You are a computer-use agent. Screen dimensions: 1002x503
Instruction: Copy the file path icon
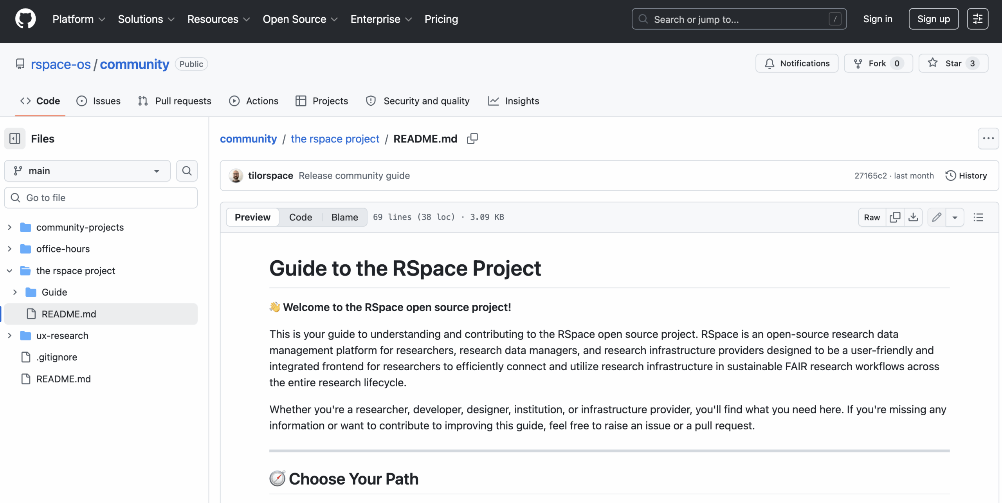pyautogui.click(x=472, y=139)
